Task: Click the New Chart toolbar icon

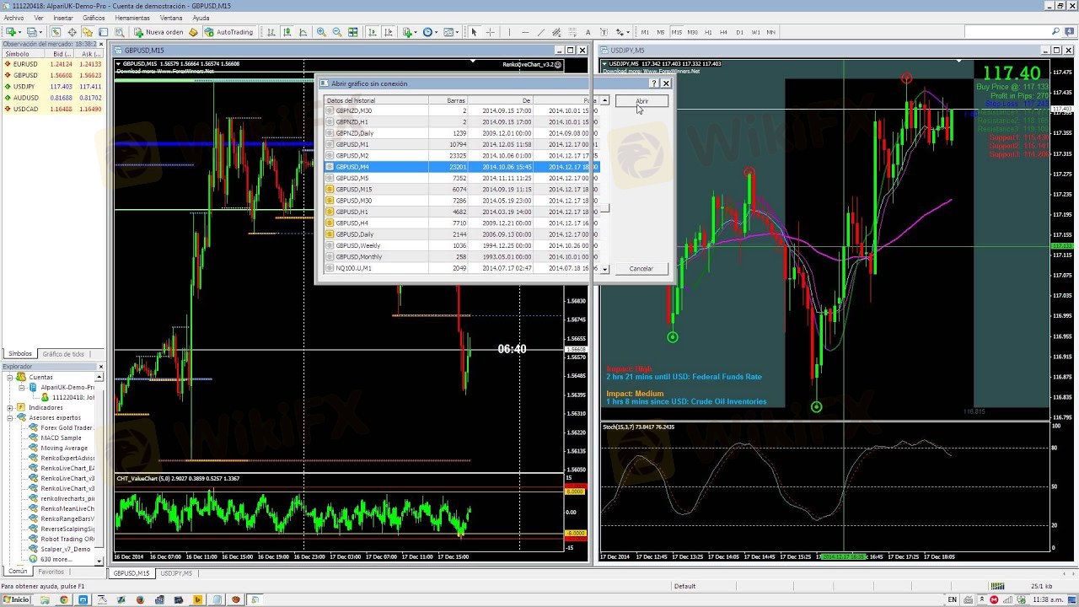Action: click(x=10, y=32)
